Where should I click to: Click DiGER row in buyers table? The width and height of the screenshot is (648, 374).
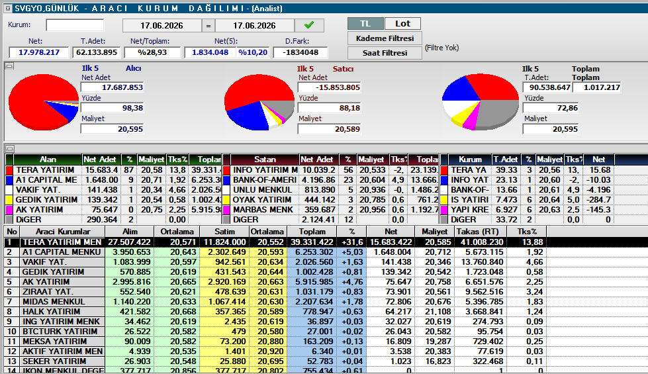tap(114, 220)
